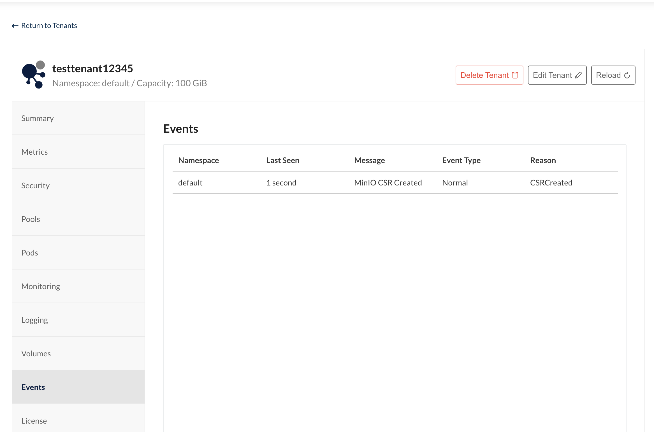
Task: Click the pencil icon in Edit Tenant
Action: 578,75
